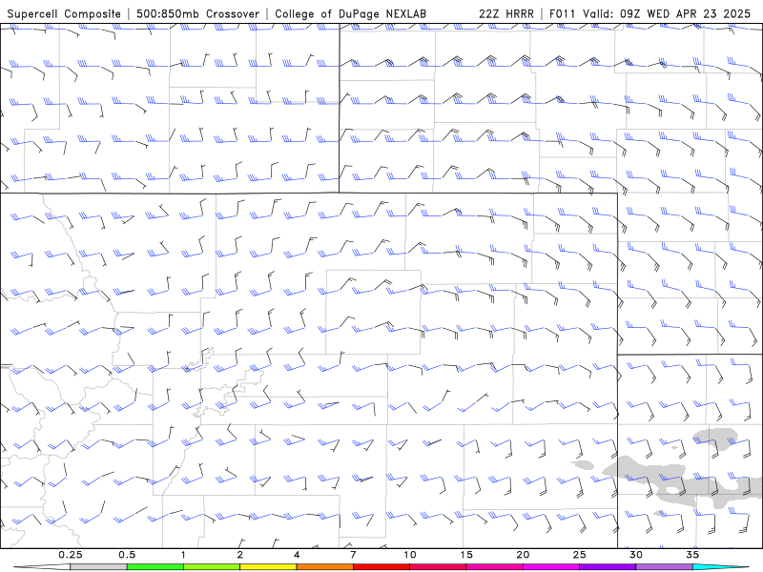Select the light purple 30–35 color bar segment

click(664, 567)
